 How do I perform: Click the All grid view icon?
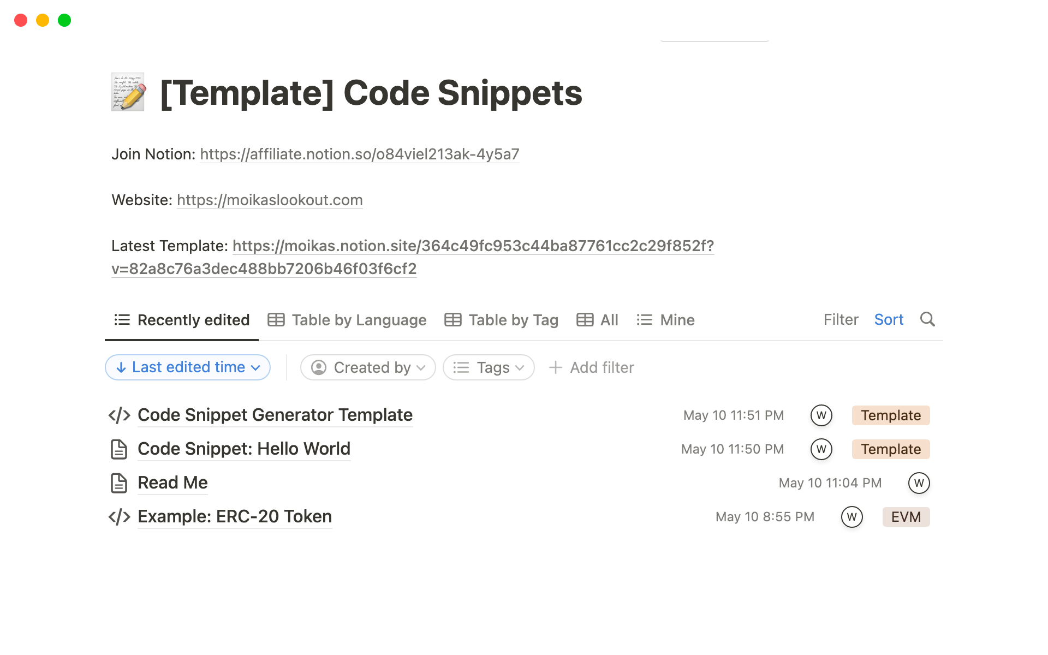tap(586, 319)
